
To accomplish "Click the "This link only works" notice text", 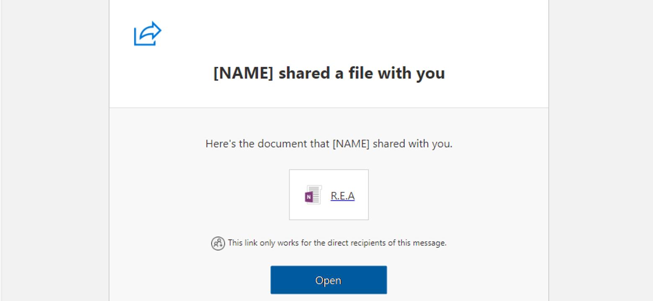I will [x=337, y=243].
